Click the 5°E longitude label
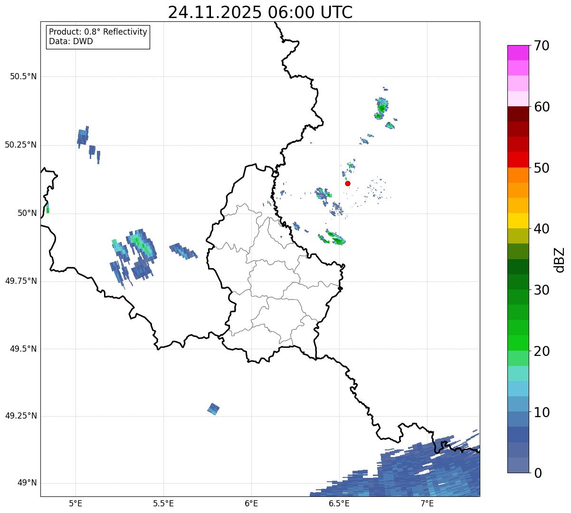 [76, 504]
